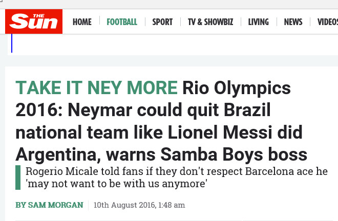Click The Sun logo

tap(34, 21)
